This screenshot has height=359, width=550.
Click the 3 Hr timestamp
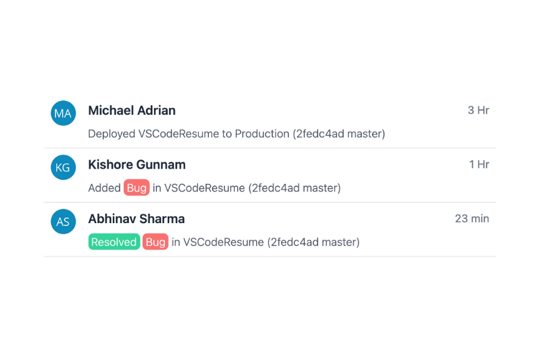click(478, 110)
